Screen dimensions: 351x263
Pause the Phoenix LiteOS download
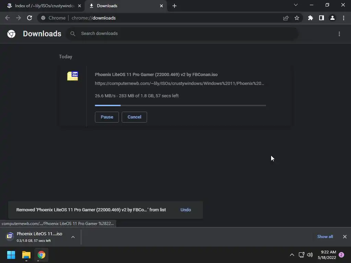point(107,117)
